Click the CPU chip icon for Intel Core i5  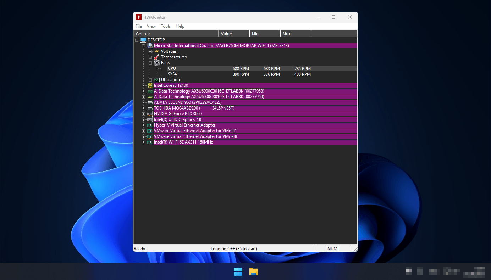(150, 85)
